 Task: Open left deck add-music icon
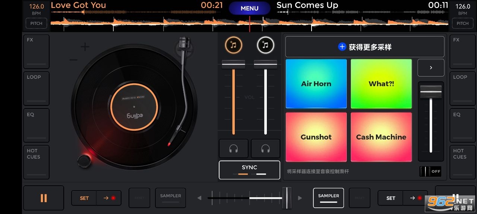point(233,45)
